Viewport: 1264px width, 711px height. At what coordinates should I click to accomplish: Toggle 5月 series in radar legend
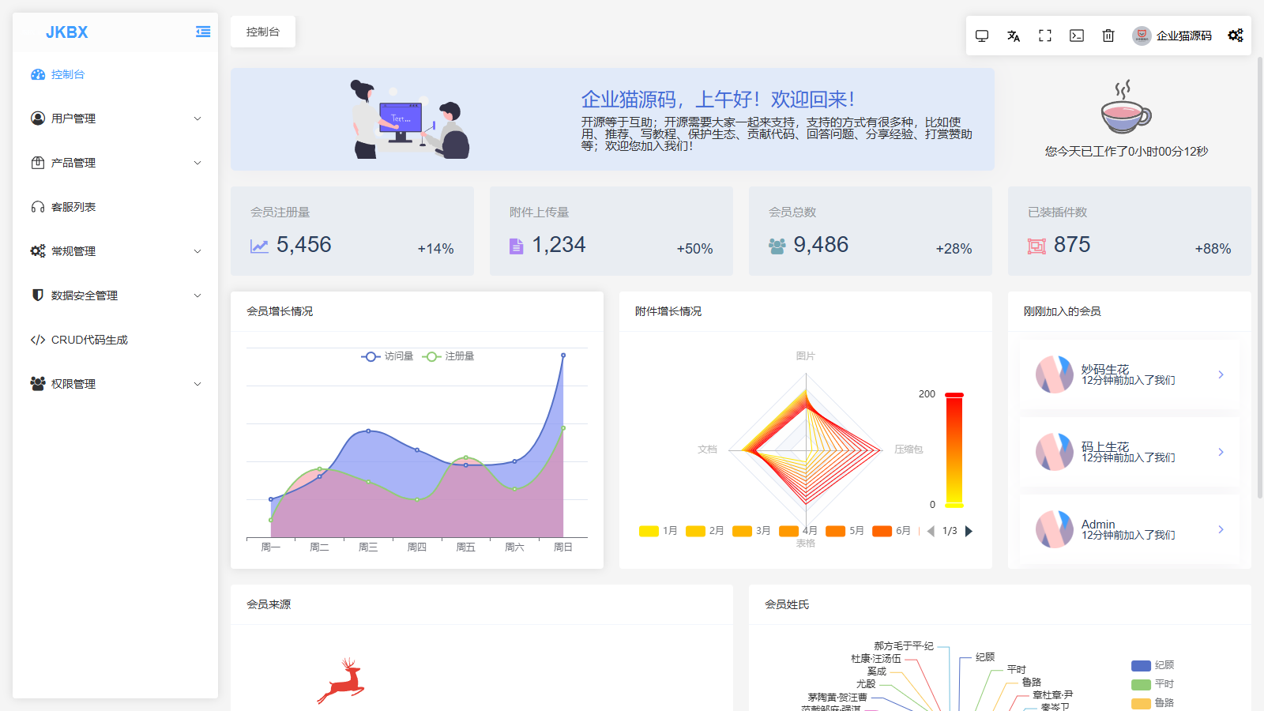(845, 531)
